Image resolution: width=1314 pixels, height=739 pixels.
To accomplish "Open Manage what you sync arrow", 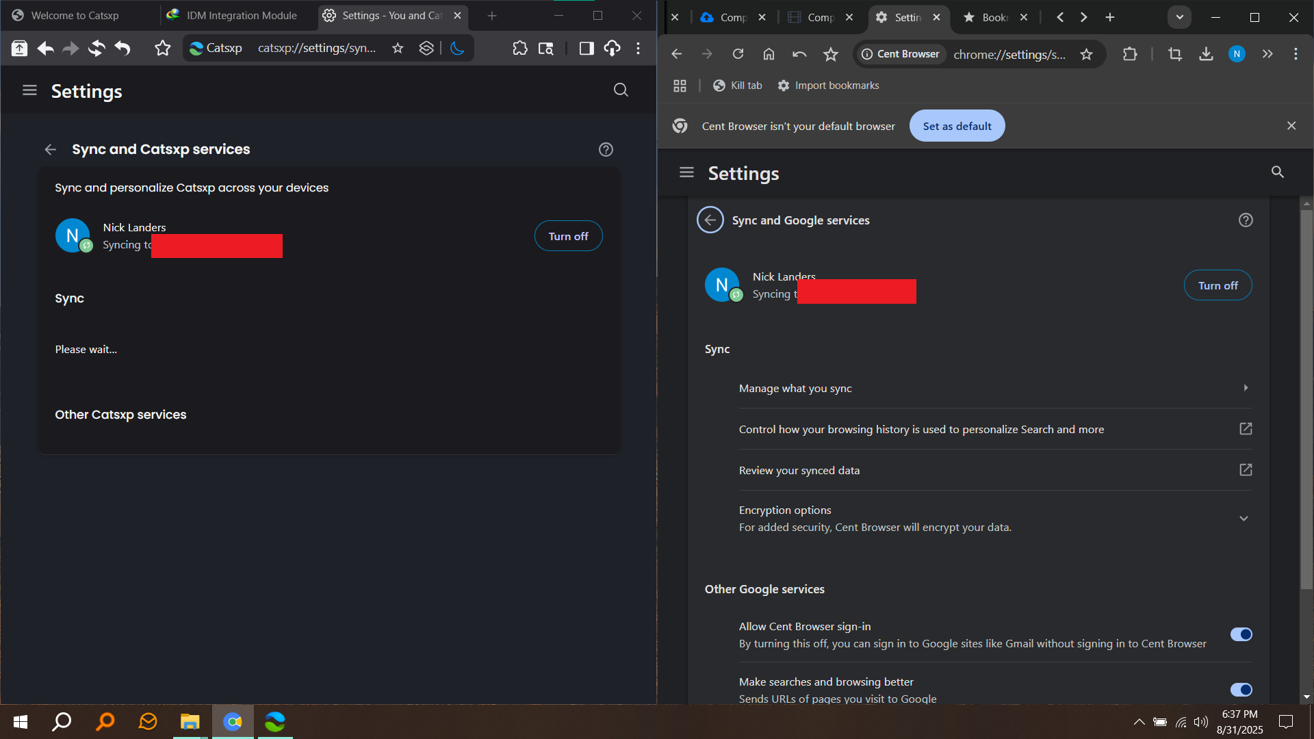I will click(x=1246, y=388).
